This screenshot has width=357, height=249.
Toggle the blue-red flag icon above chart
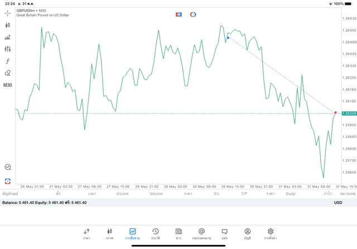[x=178, y=14]
